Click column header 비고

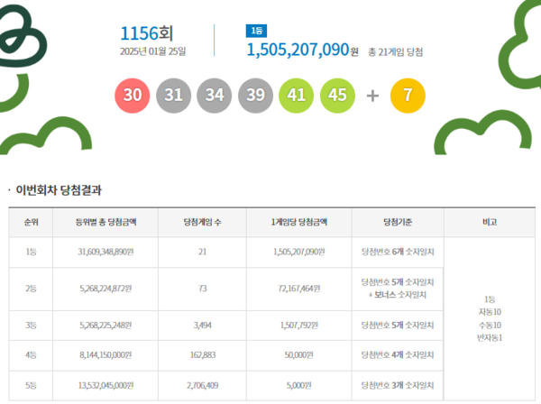(x=490, y=222)
